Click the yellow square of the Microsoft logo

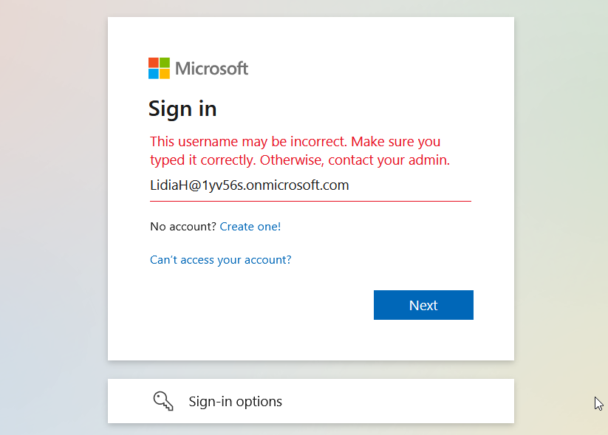[165, 74]
